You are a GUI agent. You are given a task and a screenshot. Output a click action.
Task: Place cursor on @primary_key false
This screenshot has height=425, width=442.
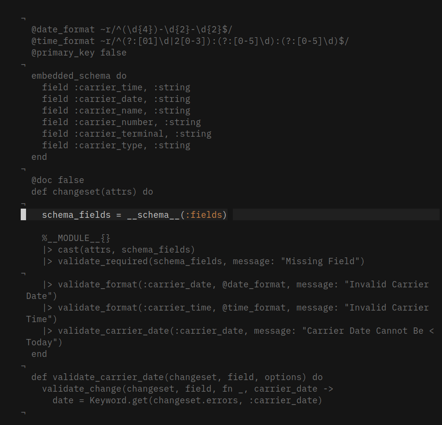pyautogui.click(x=79, y=53)
